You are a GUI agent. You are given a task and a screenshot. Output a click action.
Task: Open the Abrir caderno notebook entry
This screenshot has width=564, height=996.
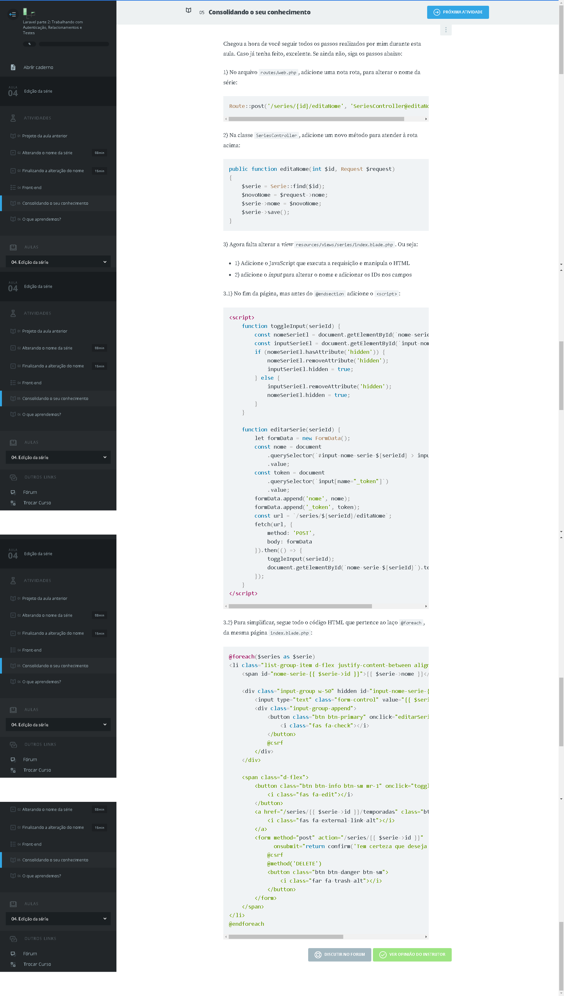tap(38, 67)
